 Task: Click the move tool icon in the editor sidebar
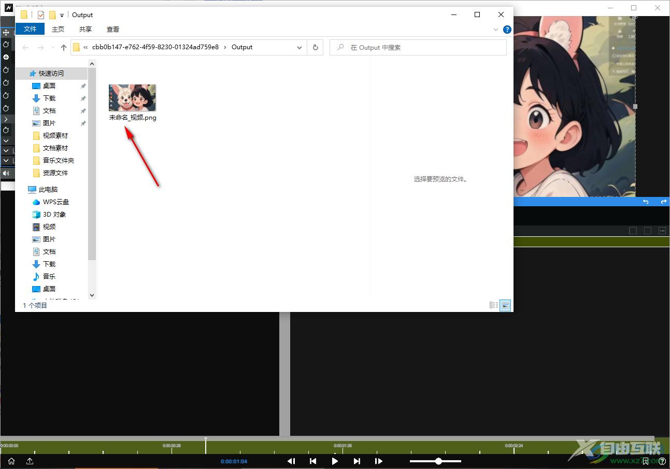click(6, 32)
